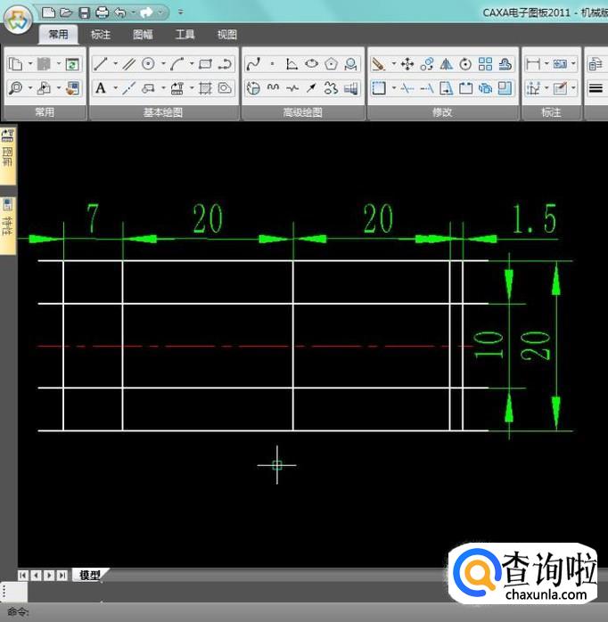Click the 模型 sheet tab

pos(89,575)
